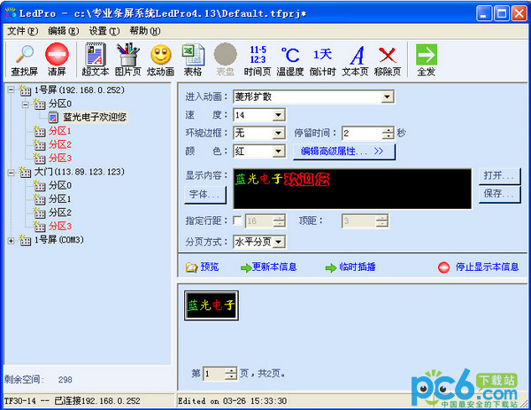
Task: Click the status text 已连接192.168.0.252
Action: 97,401
